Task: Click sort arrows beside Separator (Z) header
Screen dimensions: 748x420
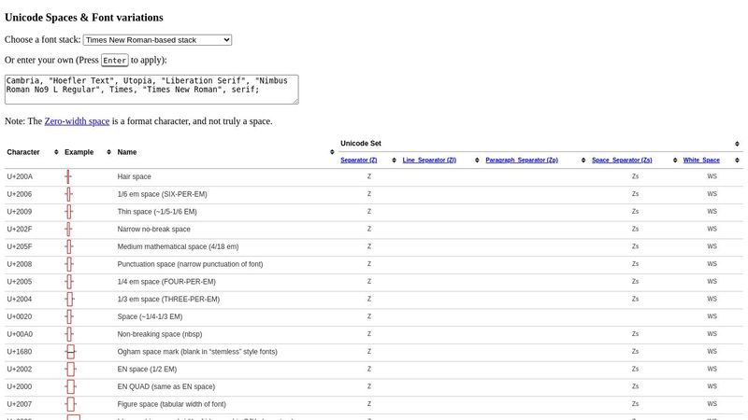Action: 395,161
